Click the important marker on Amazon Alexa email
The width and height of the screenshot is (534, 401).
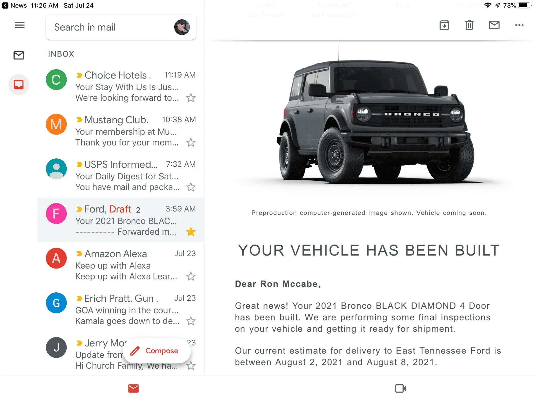pyautogui.click(x=79, y=254)
